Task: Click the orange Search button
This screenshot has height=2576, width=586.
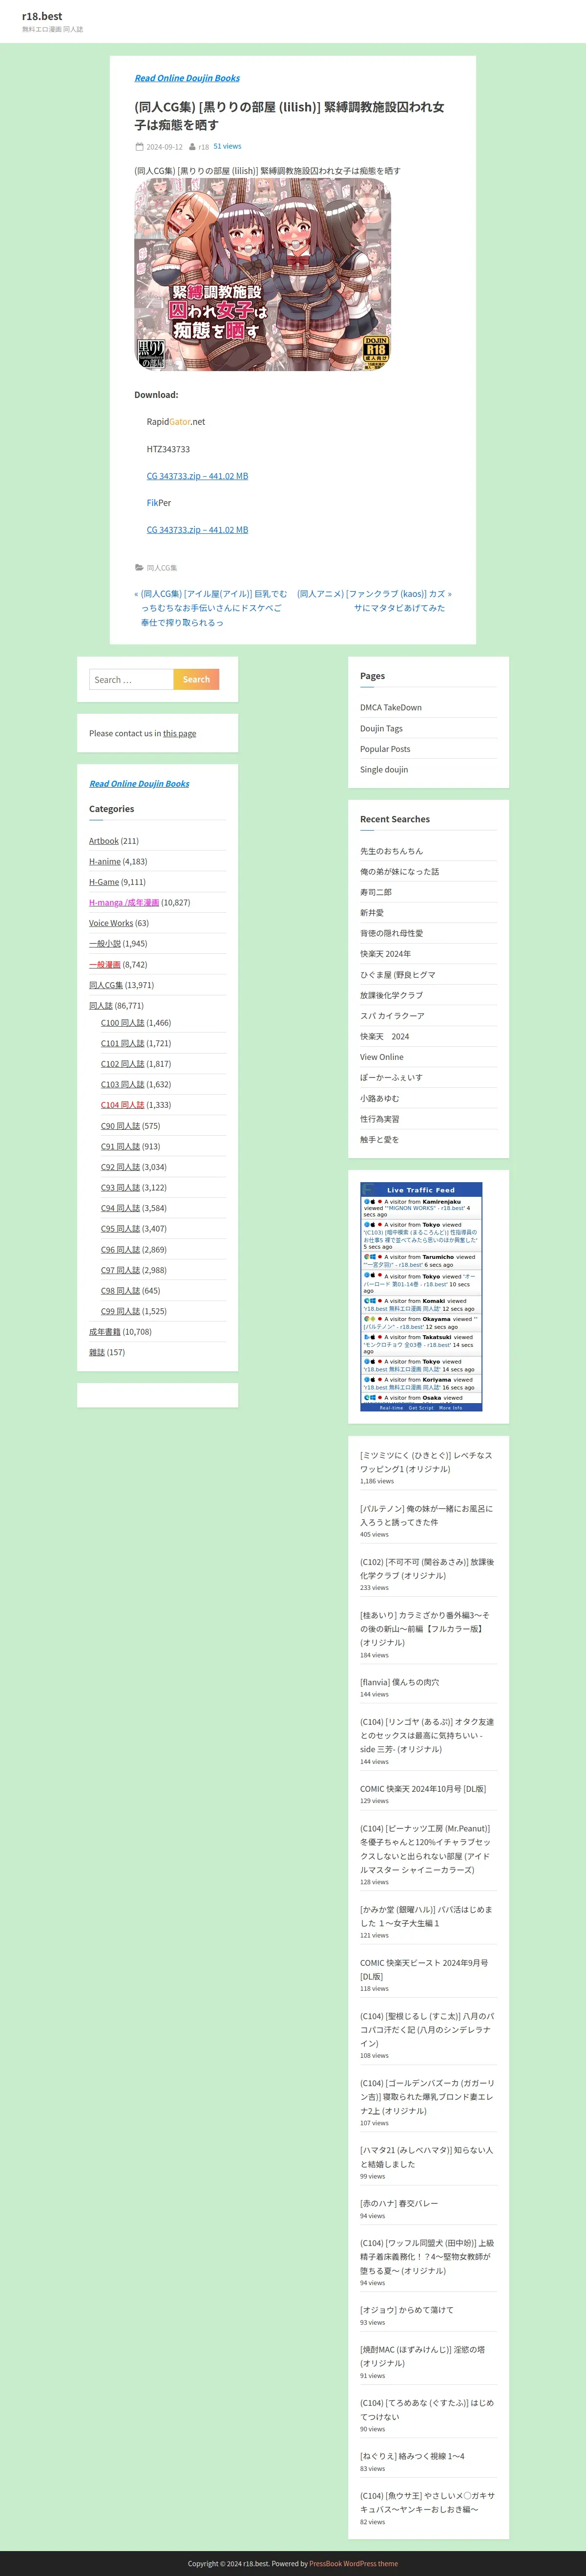Action: (x=197, y=680)
